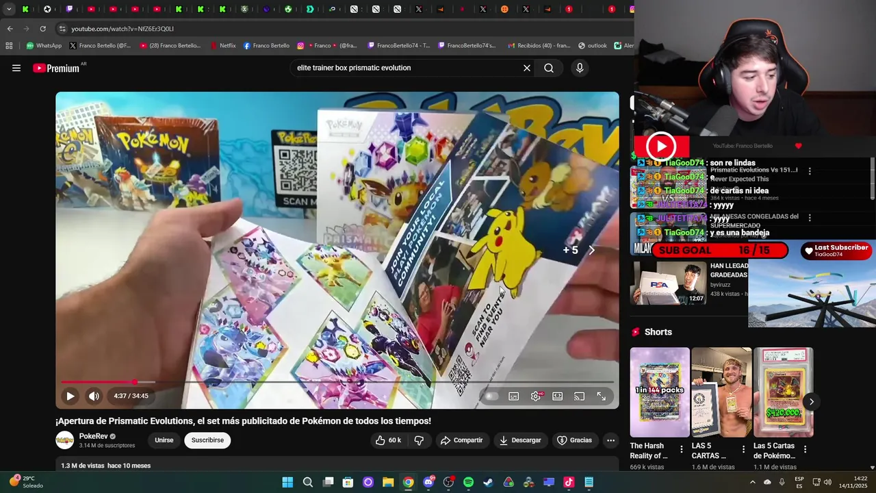Open options for mesas congeladas video
Image resolution: width=876 pixels, height=493 pixels.
click(810, 218)
